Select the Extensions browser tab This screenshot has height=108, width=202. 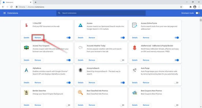(17, 2)
